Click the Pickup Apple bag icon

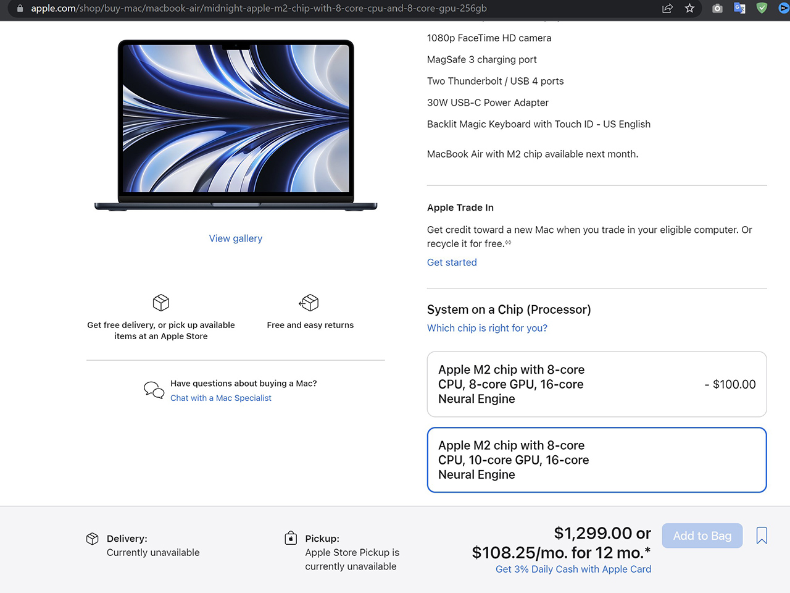291,538
